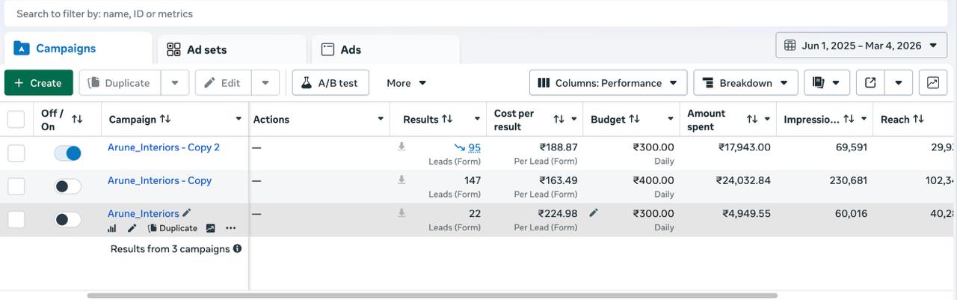Viewport: 957px width, 300px height.
Task: Edit the Arune_Interiors budget pencil icon
Action: click(594, 213)
